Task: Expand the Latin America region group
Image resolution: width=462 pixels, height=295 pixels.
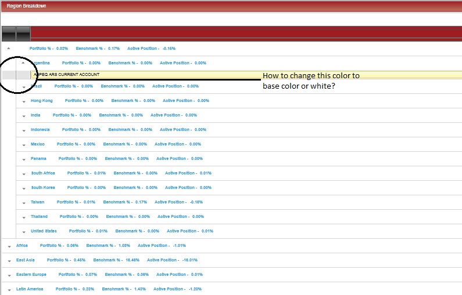Action: 9,290
